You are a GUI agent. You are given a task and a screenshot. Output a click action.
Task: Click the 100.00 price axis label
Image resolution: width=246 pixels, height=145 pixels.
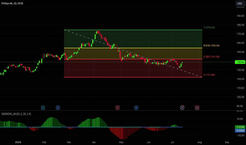[240, 97]
